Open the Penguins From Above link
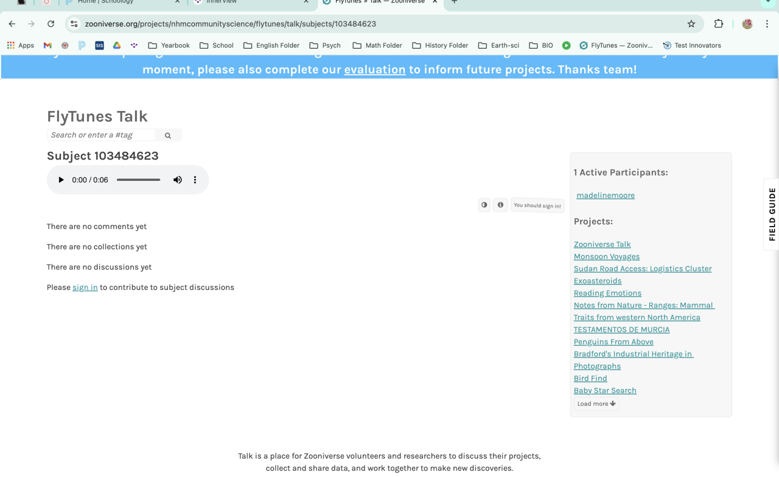 click(613, 342)
